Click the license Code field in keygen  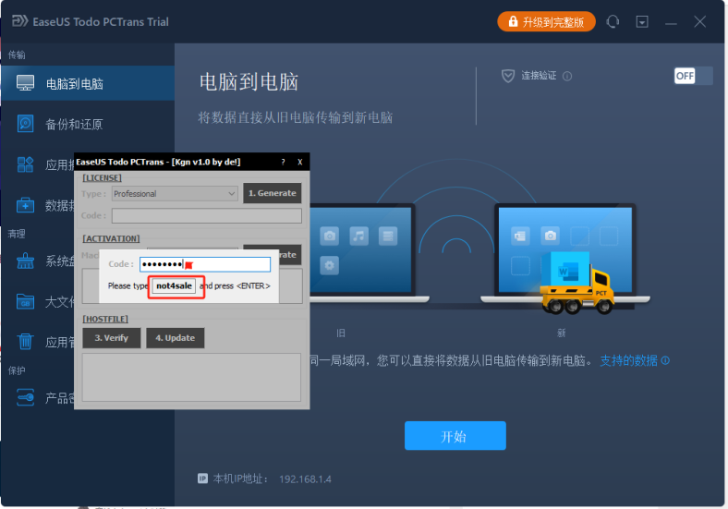pyautogui.click(x=207, y=215)
